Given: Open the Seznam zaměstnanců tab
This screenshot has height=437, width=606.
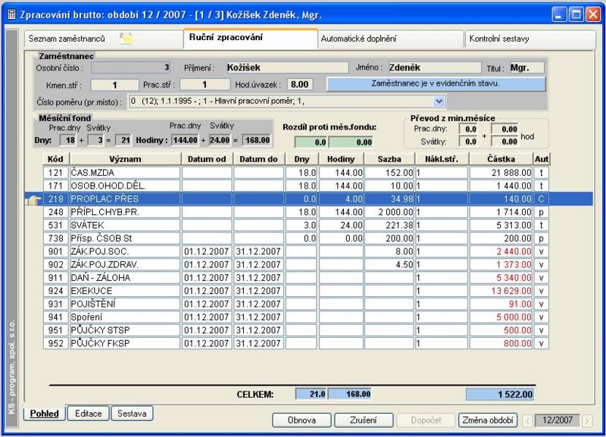Looking at the screenshot, I should [103, 39].
